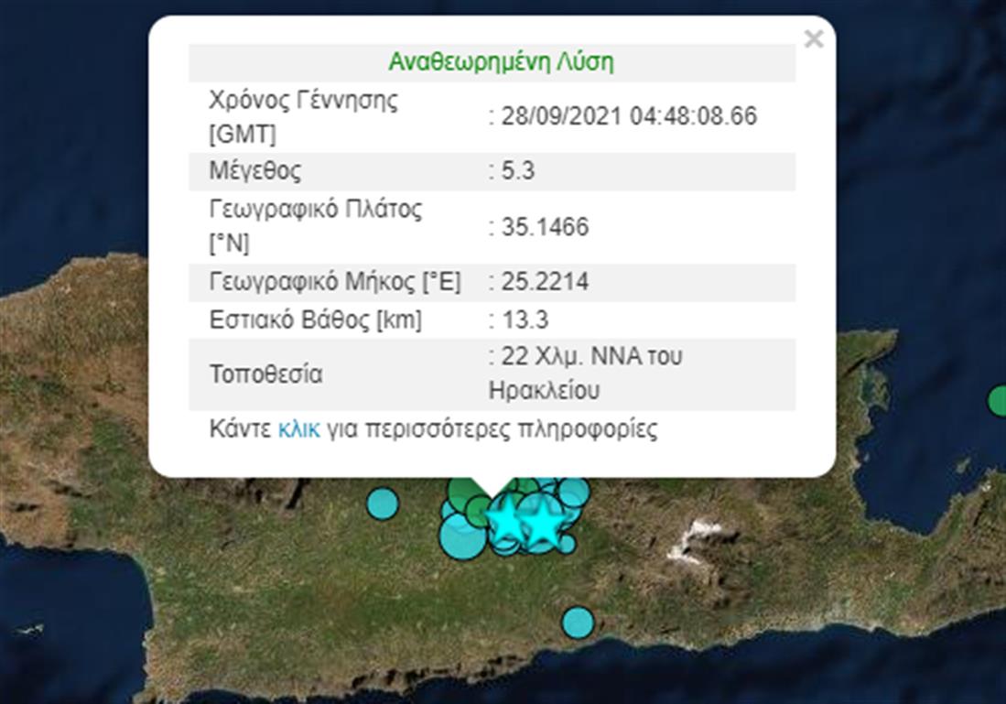Viewport: 1006px width, 704px height.
Task: Click the Αναθεωρημένη Λύση popup header
Action: pos(501,62)
